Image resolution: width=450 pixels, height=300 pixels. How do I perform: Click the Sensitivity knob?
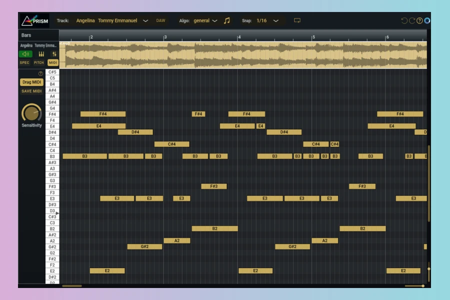tap(31, 113)
